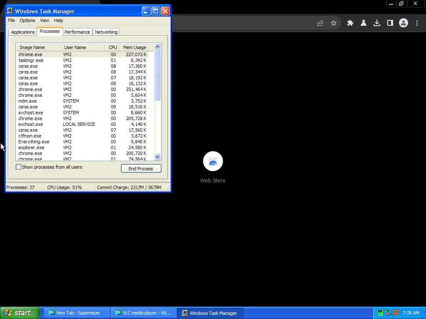Image resolution: width=426 pixels, height=319 pixels.
Task: Select csrss.exe using 18,516 K memory
Action: 82,107
